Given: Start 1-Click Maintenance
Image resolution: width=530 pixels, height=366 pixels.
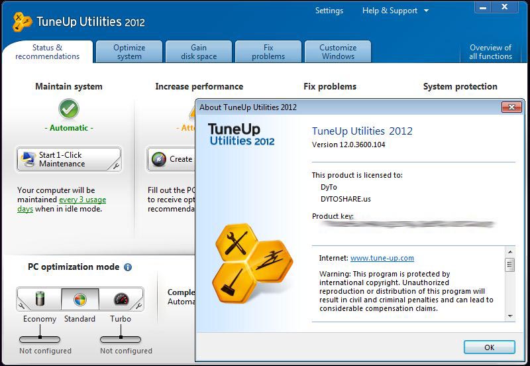Looking at the screenshot, I should click(69, 159).
